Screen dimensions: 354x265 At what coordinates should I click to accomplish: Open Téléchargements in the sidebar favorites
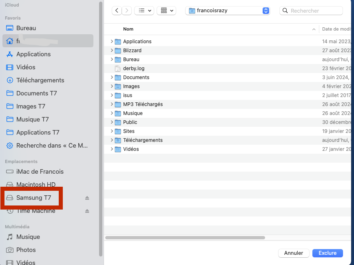coord(40,80)
